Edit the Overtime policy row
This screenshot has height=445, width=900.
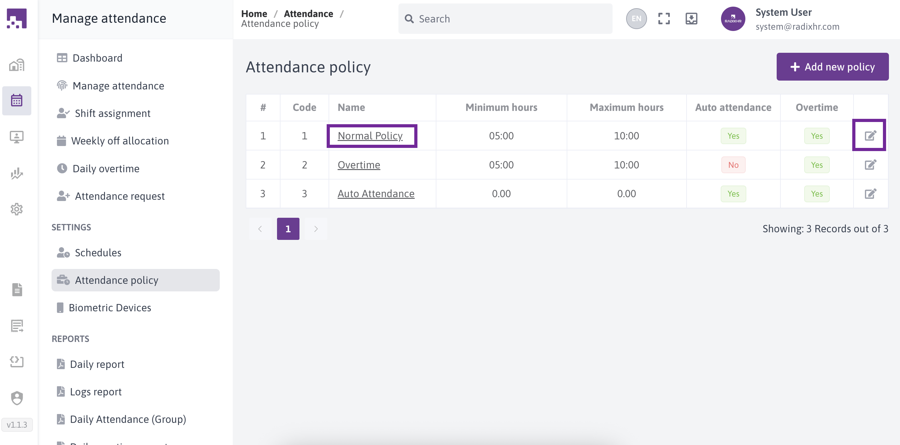pos(870,165)
